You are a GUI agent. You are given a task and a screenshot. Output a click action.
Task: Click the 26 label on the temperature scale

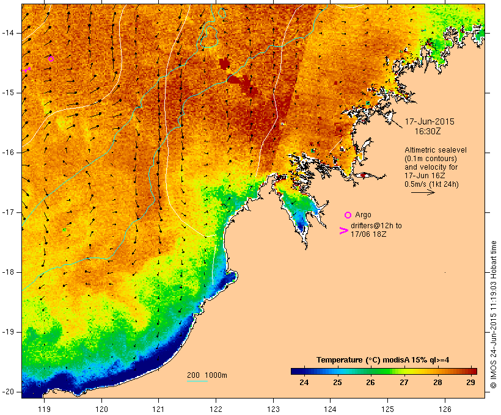(370, 382)
